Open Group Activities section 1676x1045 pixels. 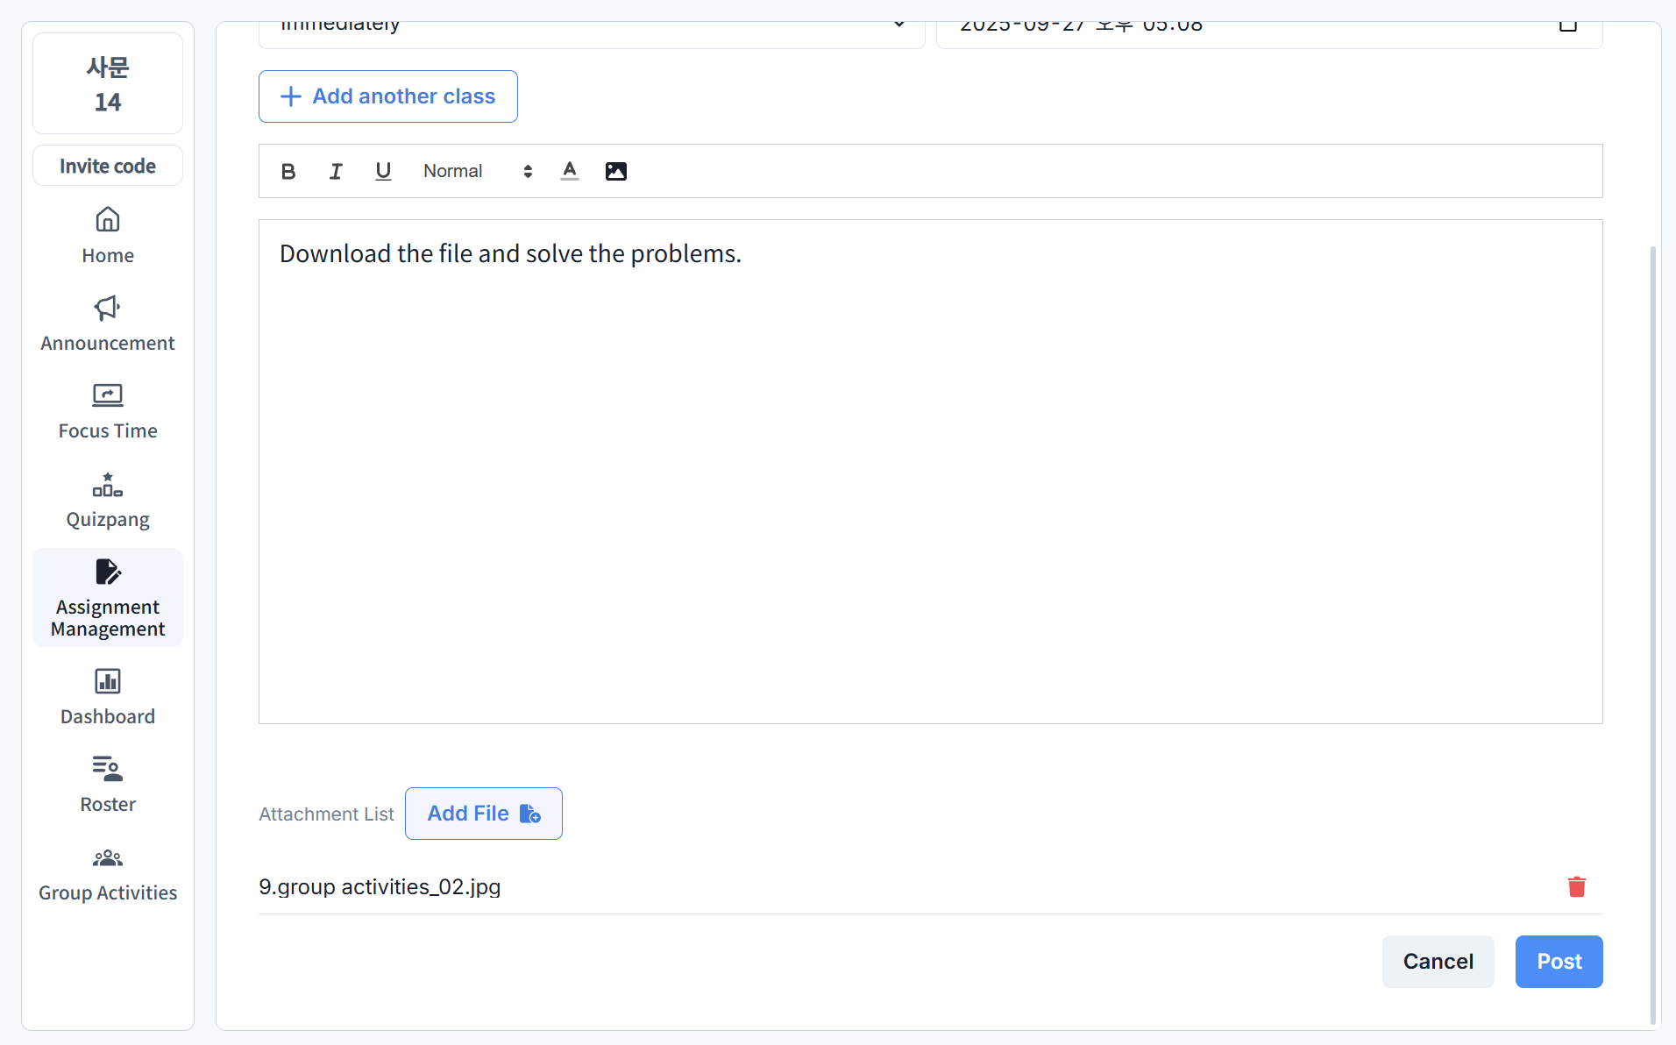(x=108, y=873)
